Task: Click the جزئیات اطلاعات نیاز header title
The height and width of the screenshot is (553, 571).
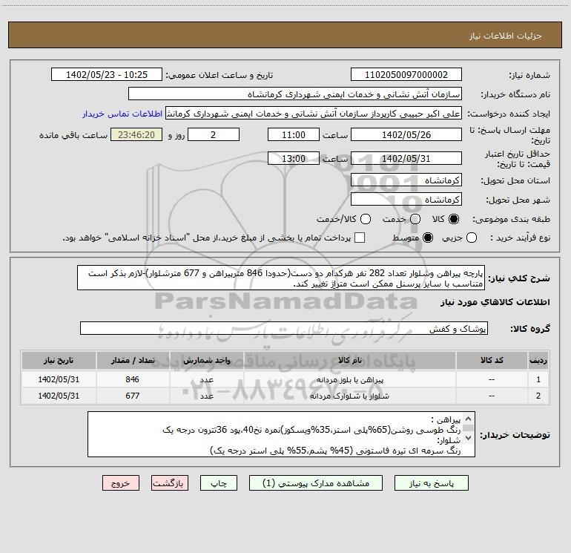Action: pyautogui.click(x=506, y=36)
